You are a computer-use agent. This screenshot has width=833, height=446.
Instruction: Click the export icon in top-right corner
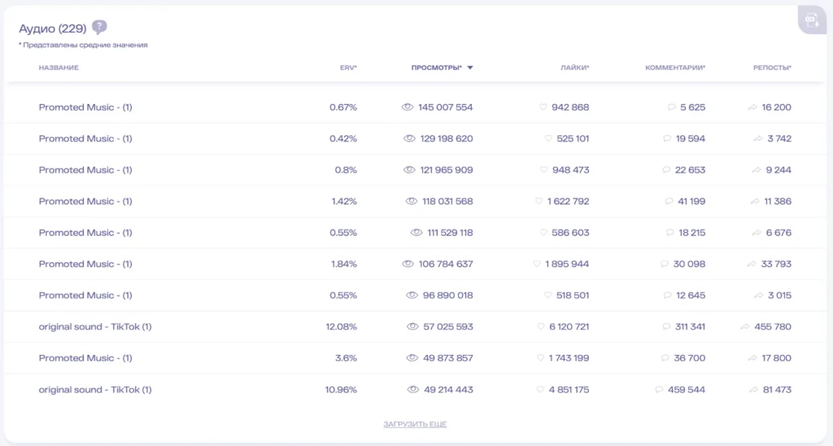[x=812, y=20]
